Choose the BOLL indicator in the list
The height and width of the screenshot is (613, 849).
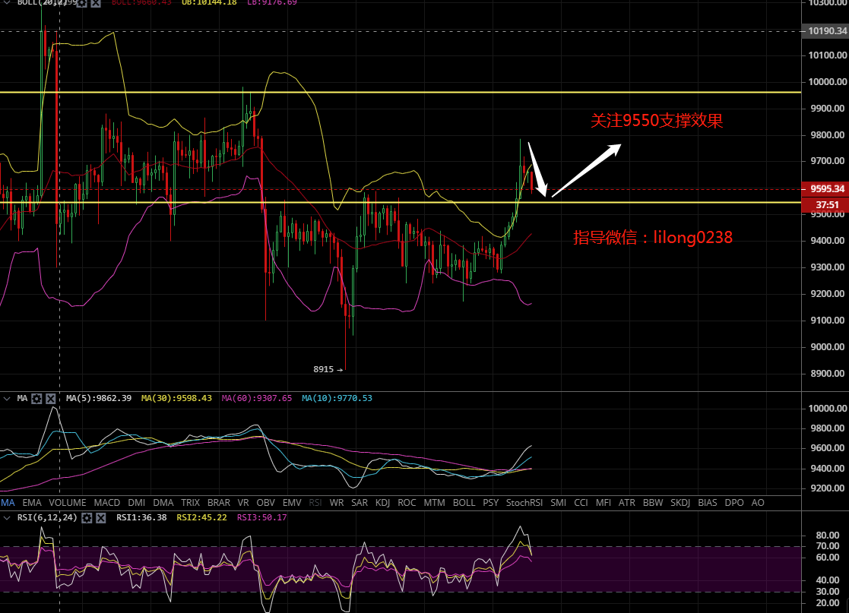tap(464, 503)
